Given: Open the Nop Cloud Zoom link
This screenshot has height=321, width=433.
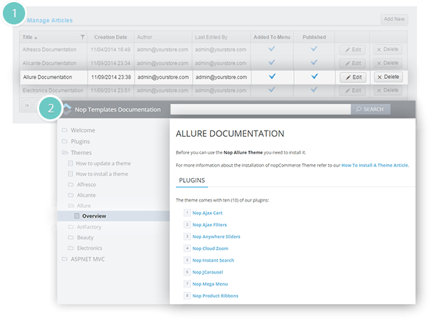Looking at the screenshot, I should click(210, 248).
